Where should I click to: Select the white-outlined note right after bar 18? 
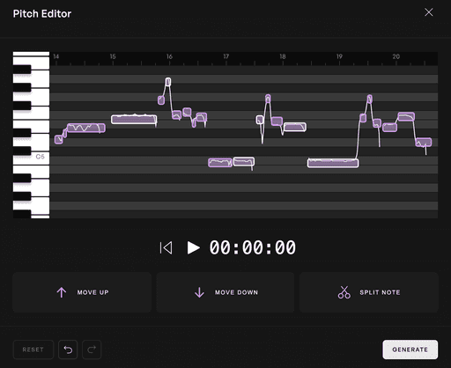pos(295,127)
